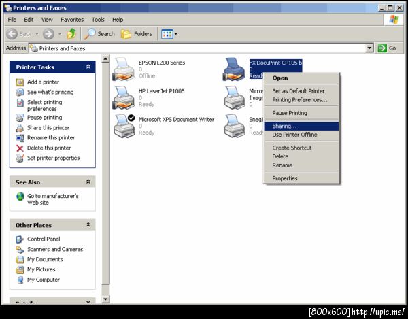Image resolution: width=408 pixels, height=319 pixels.
Task: Click the My Documents folder icon
Action: (20, 260)
